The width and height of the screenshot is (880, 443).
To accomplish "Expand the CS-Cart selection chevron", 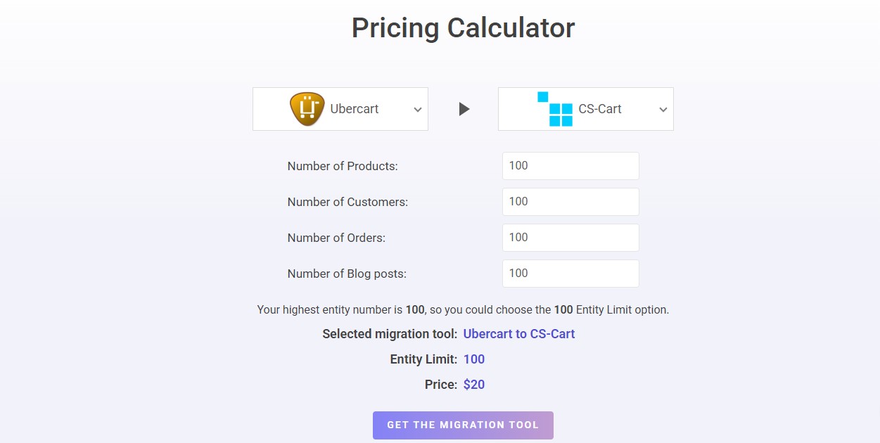I will 662,109.
